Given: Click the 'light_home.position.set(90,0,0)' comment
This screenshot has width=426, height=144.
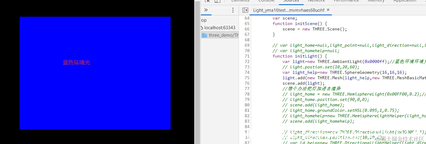Looking at the screenshot, I should coord(326,99).
